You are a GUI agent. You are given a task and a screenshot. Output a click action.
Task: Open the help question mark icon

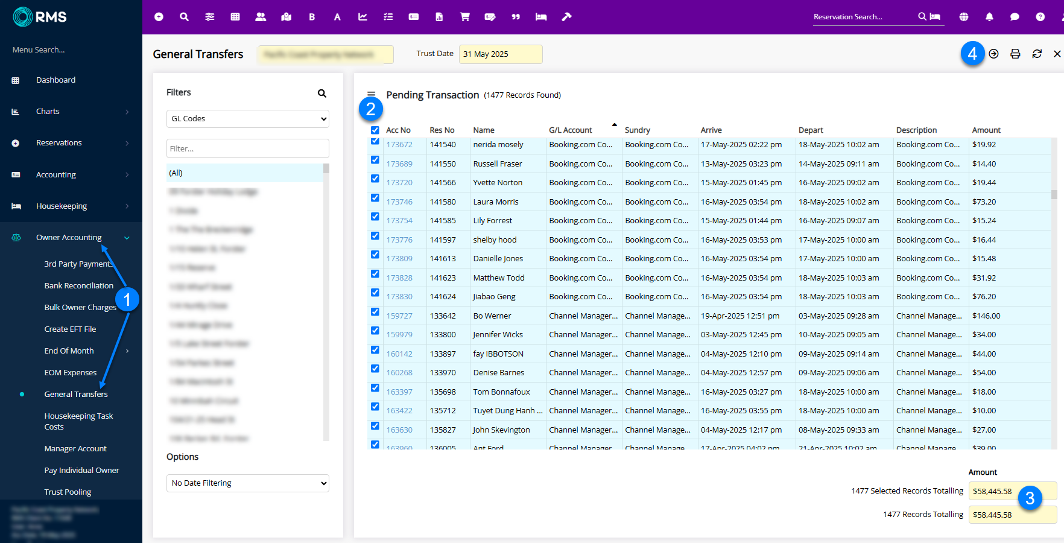click(x=1040, y=17)
